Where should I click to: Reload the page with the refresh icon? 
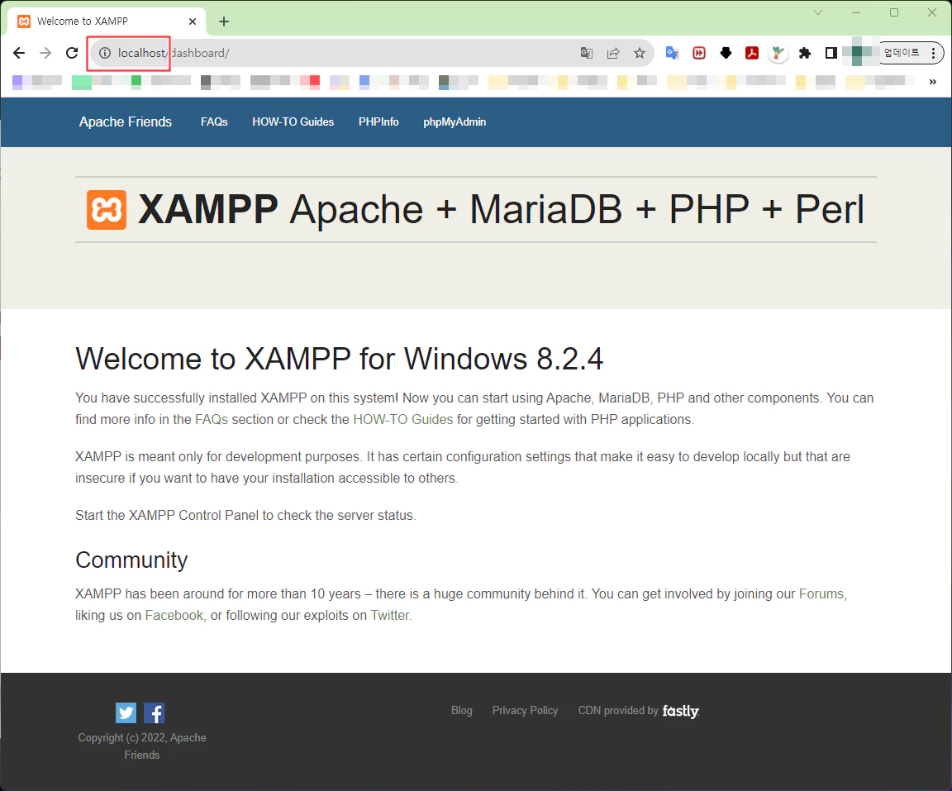tap(72, 53)
